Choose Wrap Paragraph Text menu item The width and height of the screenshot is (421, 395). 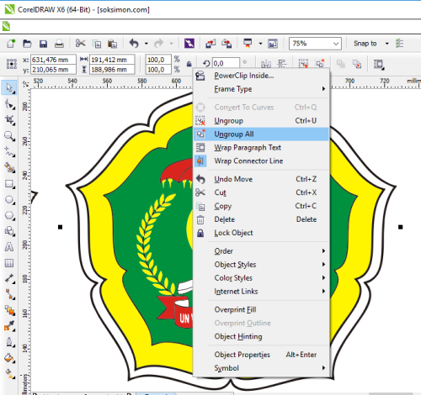[261, 147]
